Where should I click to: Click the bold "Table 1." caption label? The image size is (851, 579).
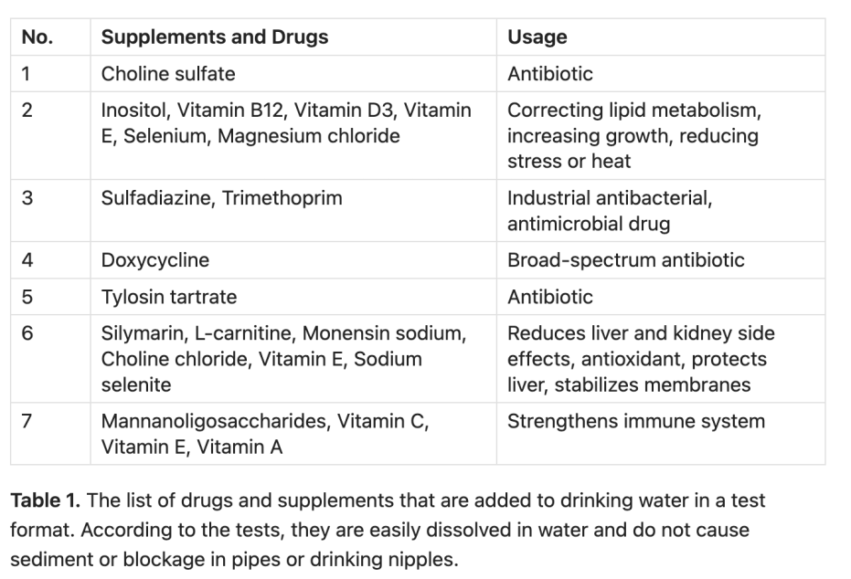coord(45,501)
